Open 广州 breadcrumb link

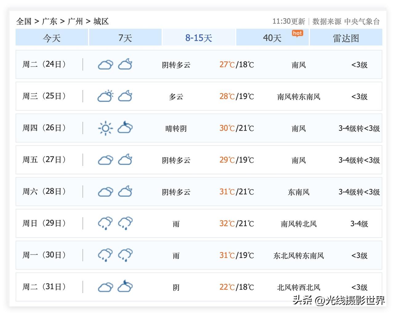pos(75,21)
